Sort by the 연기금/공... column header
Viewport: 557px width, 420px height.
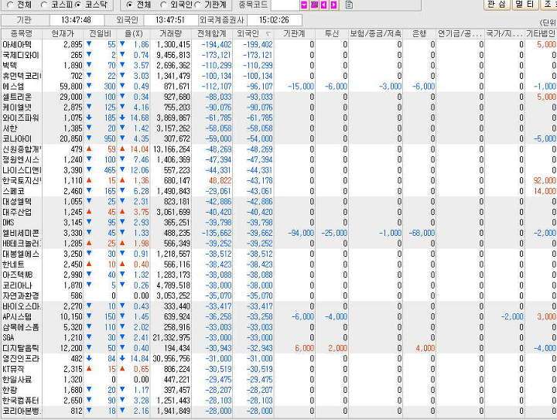click(x=460, y=34)
